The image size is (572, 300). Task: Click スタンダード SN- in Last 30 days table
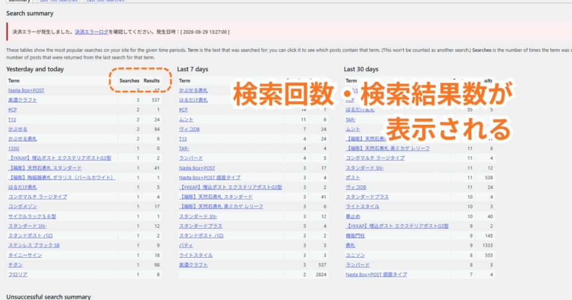coord(365,168)
